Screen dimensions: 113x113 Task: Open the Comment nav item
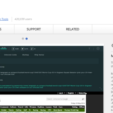4,107
